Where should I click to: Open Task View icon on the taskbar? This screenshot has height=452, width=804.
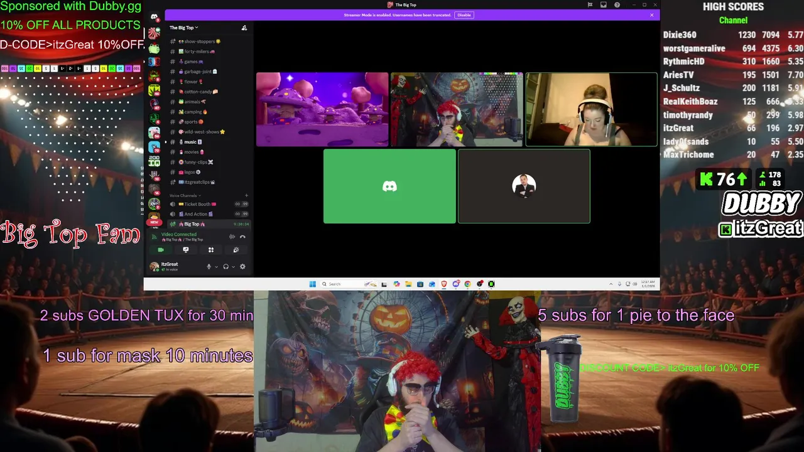point(384,284)
